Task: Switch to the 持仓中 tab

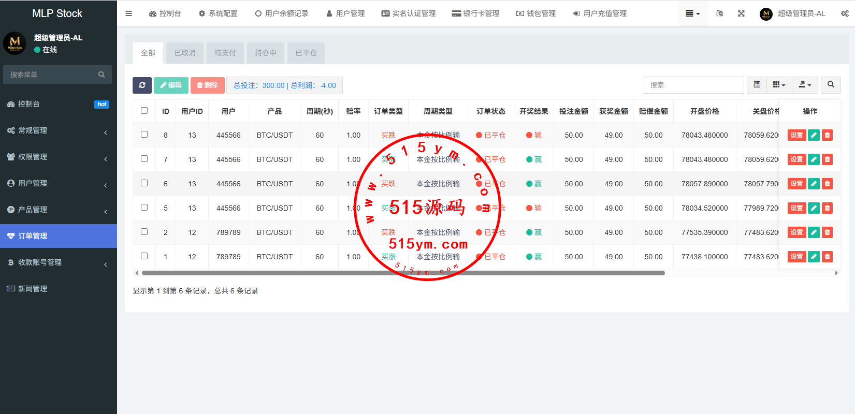Action: click(265, 53)
